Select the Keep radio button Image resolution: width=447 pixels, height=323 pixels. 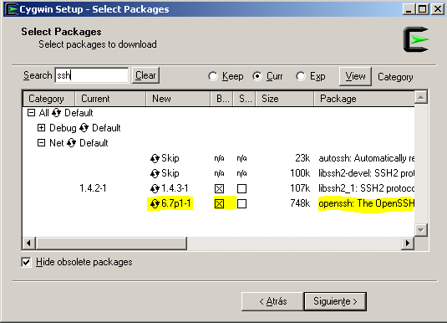point(213,76)
